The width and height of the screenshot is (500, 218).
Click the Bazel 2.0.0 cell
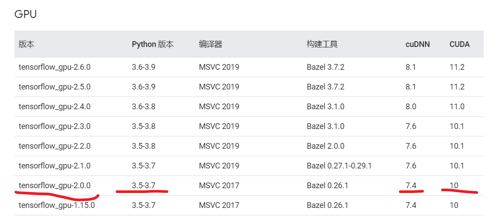click(x=325, y=146)
